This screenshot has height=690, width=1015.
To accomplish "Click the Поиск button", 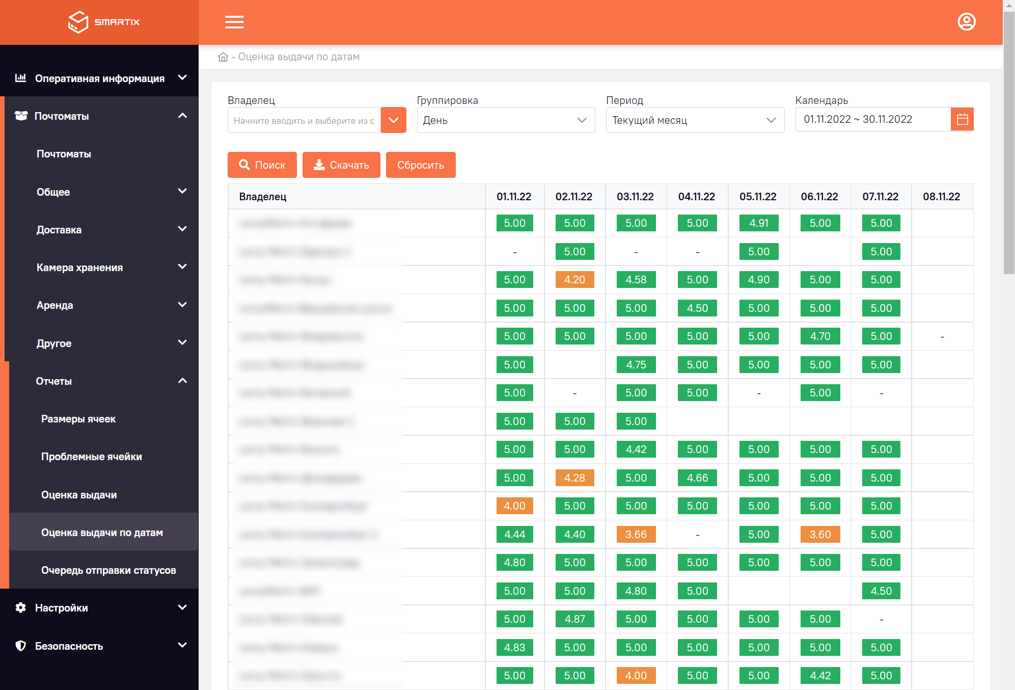I will [262, 165].
